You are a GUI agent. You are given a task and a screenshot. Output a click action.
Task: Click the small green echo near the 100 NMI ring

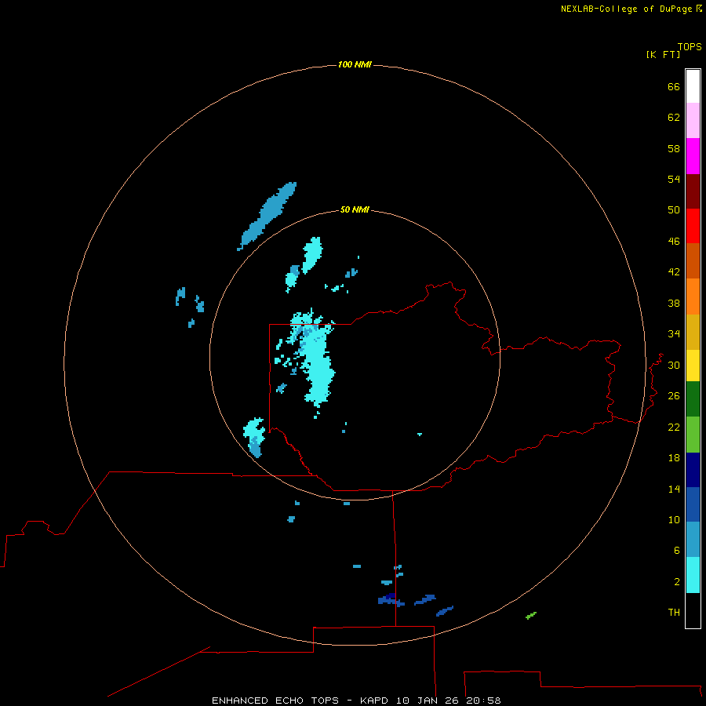click(531, 615)
